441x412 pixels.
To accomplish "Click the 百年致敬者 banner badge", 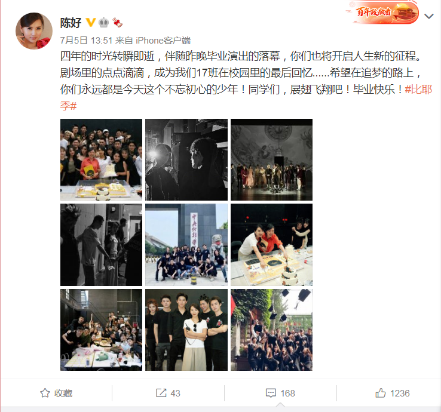I will (x=383, y=13).
